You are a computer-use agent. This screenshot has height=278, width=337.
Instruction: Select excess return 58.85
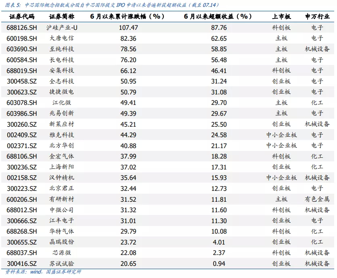(219, 49)
